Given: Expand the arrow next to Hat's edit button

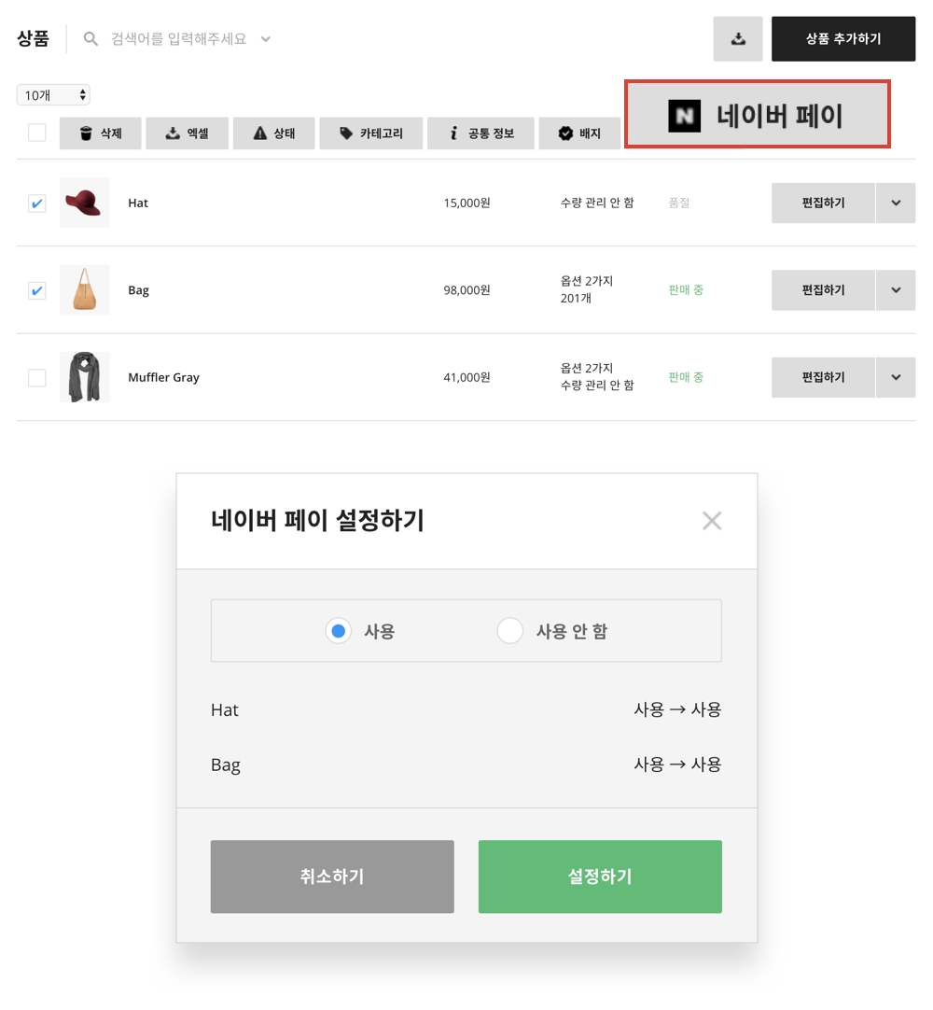Looking at the screenshot, I should coord(896,203).
